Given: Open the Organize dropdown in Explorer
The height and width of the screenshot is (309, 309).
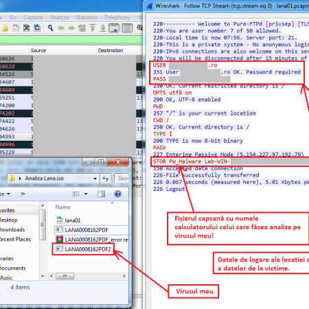Looking at the screenshot, I should [5, 194].
